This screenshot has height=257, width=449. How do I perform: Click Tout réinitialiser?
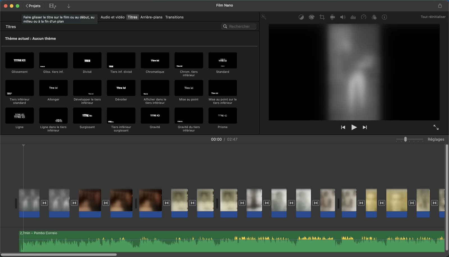click(x=433, y=17)
